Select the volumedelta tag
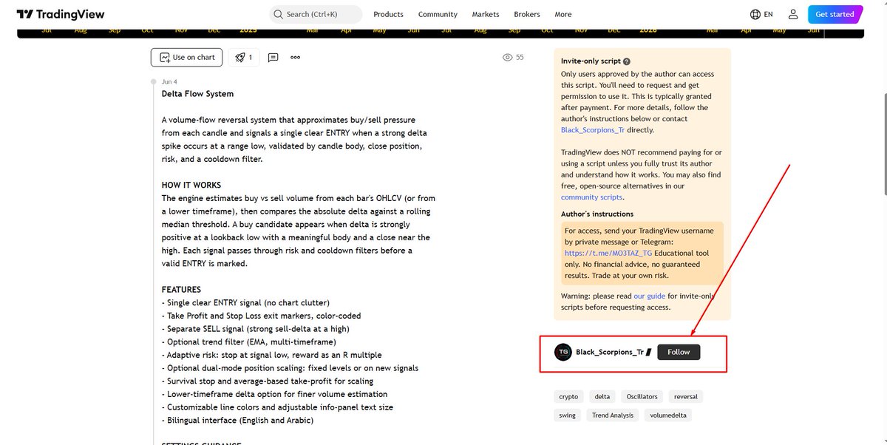 tap(668, 415)
